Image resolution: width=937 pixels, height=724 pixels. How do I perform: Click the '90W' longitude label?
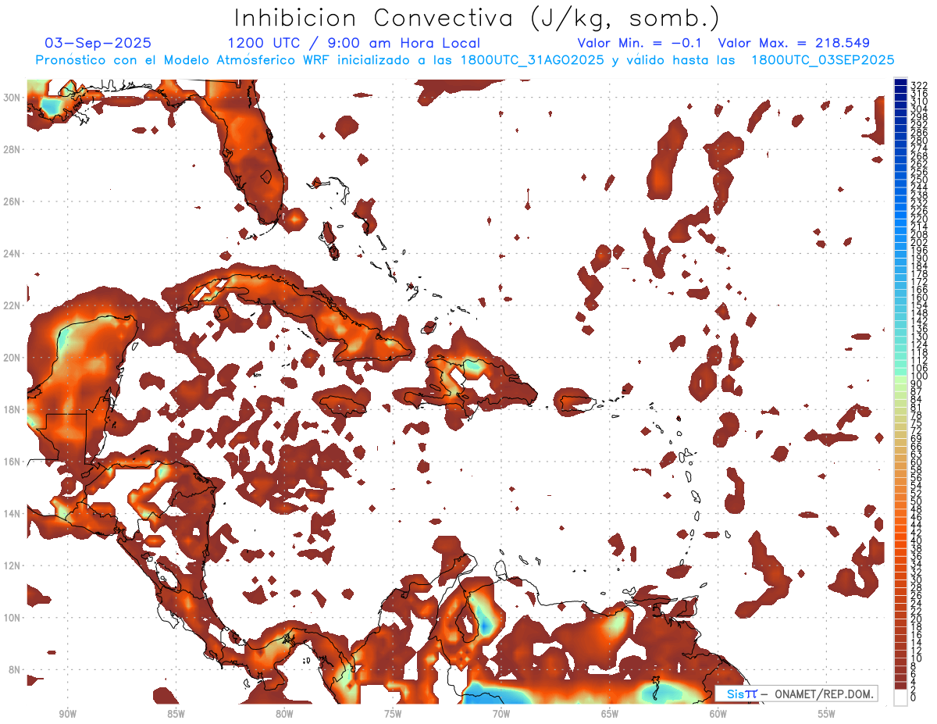click(x=68, y=714)
